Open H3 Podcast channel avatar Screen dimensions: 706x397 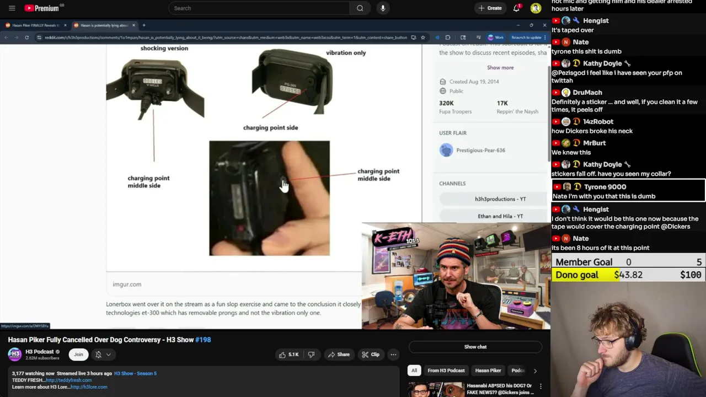point(15,354)
